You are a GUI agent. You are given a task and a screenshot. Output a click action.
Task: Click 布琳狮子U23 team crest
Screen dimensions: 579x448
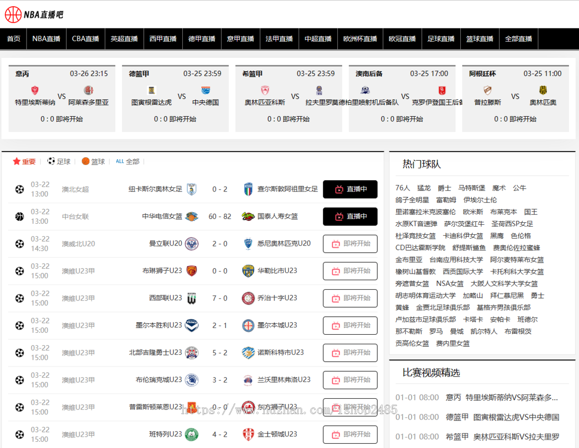point(192,271)
